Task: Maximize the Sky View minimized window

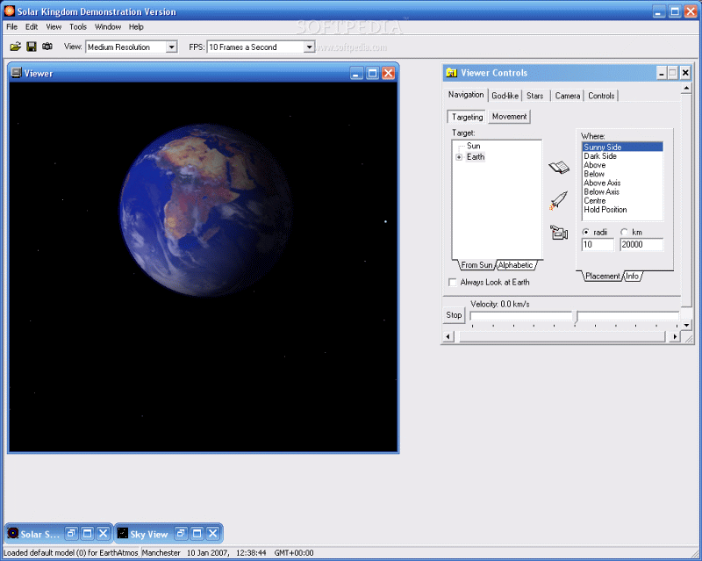Action: tap(197, 533)
